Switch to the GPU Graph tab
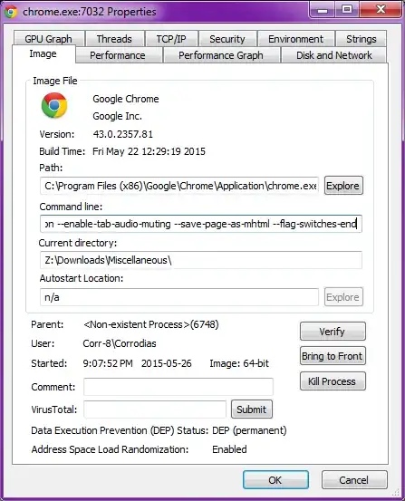This screenshot has height=501, width=405. pyautogui.click(x=49, y=39)
